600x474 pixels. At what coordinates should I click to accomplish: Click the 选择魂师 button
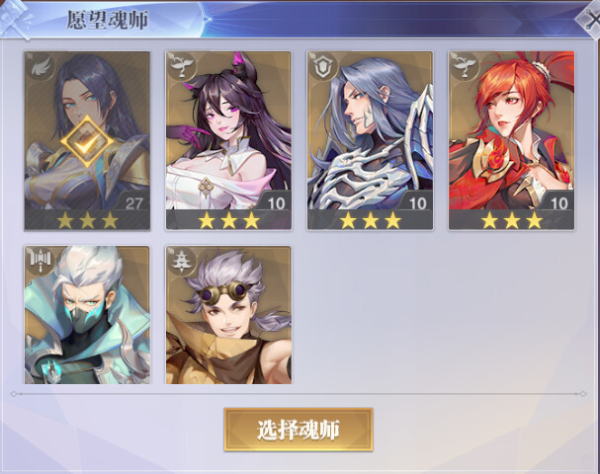[299, 430]
